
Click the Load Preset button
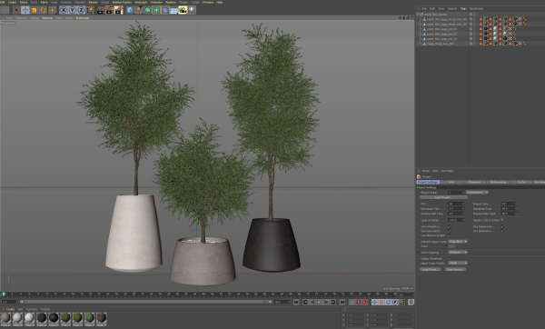point(430,270)
